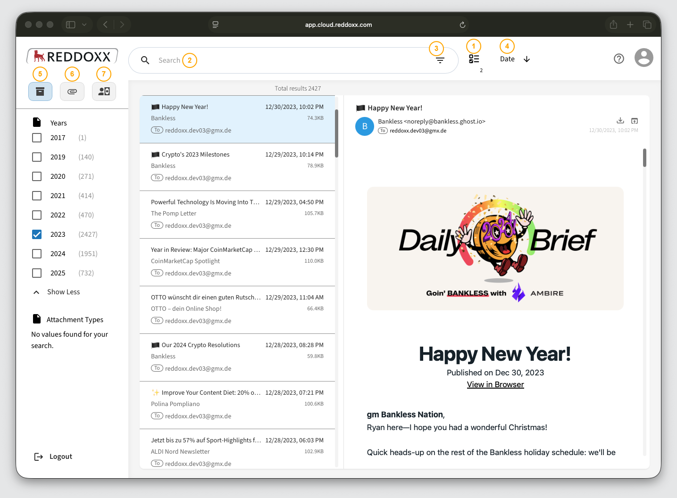Viewport: 677px width, 498px height.
Task: Enable the 2024 year filter checkbox
Action: coord(37,254)
